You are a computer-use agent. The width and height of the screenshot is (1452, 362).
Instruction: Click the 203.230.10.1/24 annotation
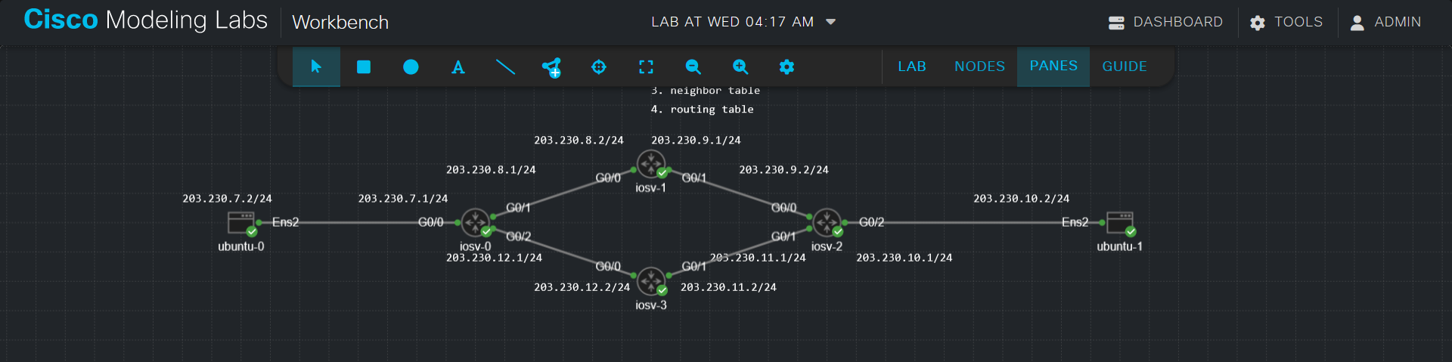(x=904, y=258)
